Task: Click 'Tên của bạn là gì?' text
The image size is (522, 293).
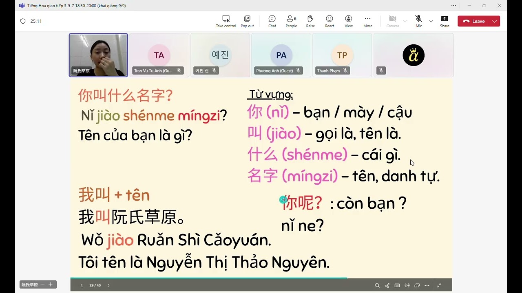Action: (135, 136)
